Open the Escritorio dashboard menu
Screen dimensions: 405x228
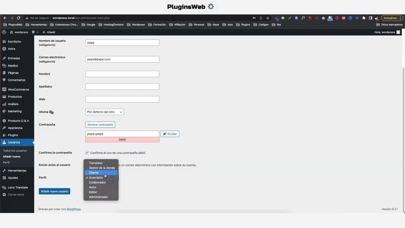coord(14,42)
